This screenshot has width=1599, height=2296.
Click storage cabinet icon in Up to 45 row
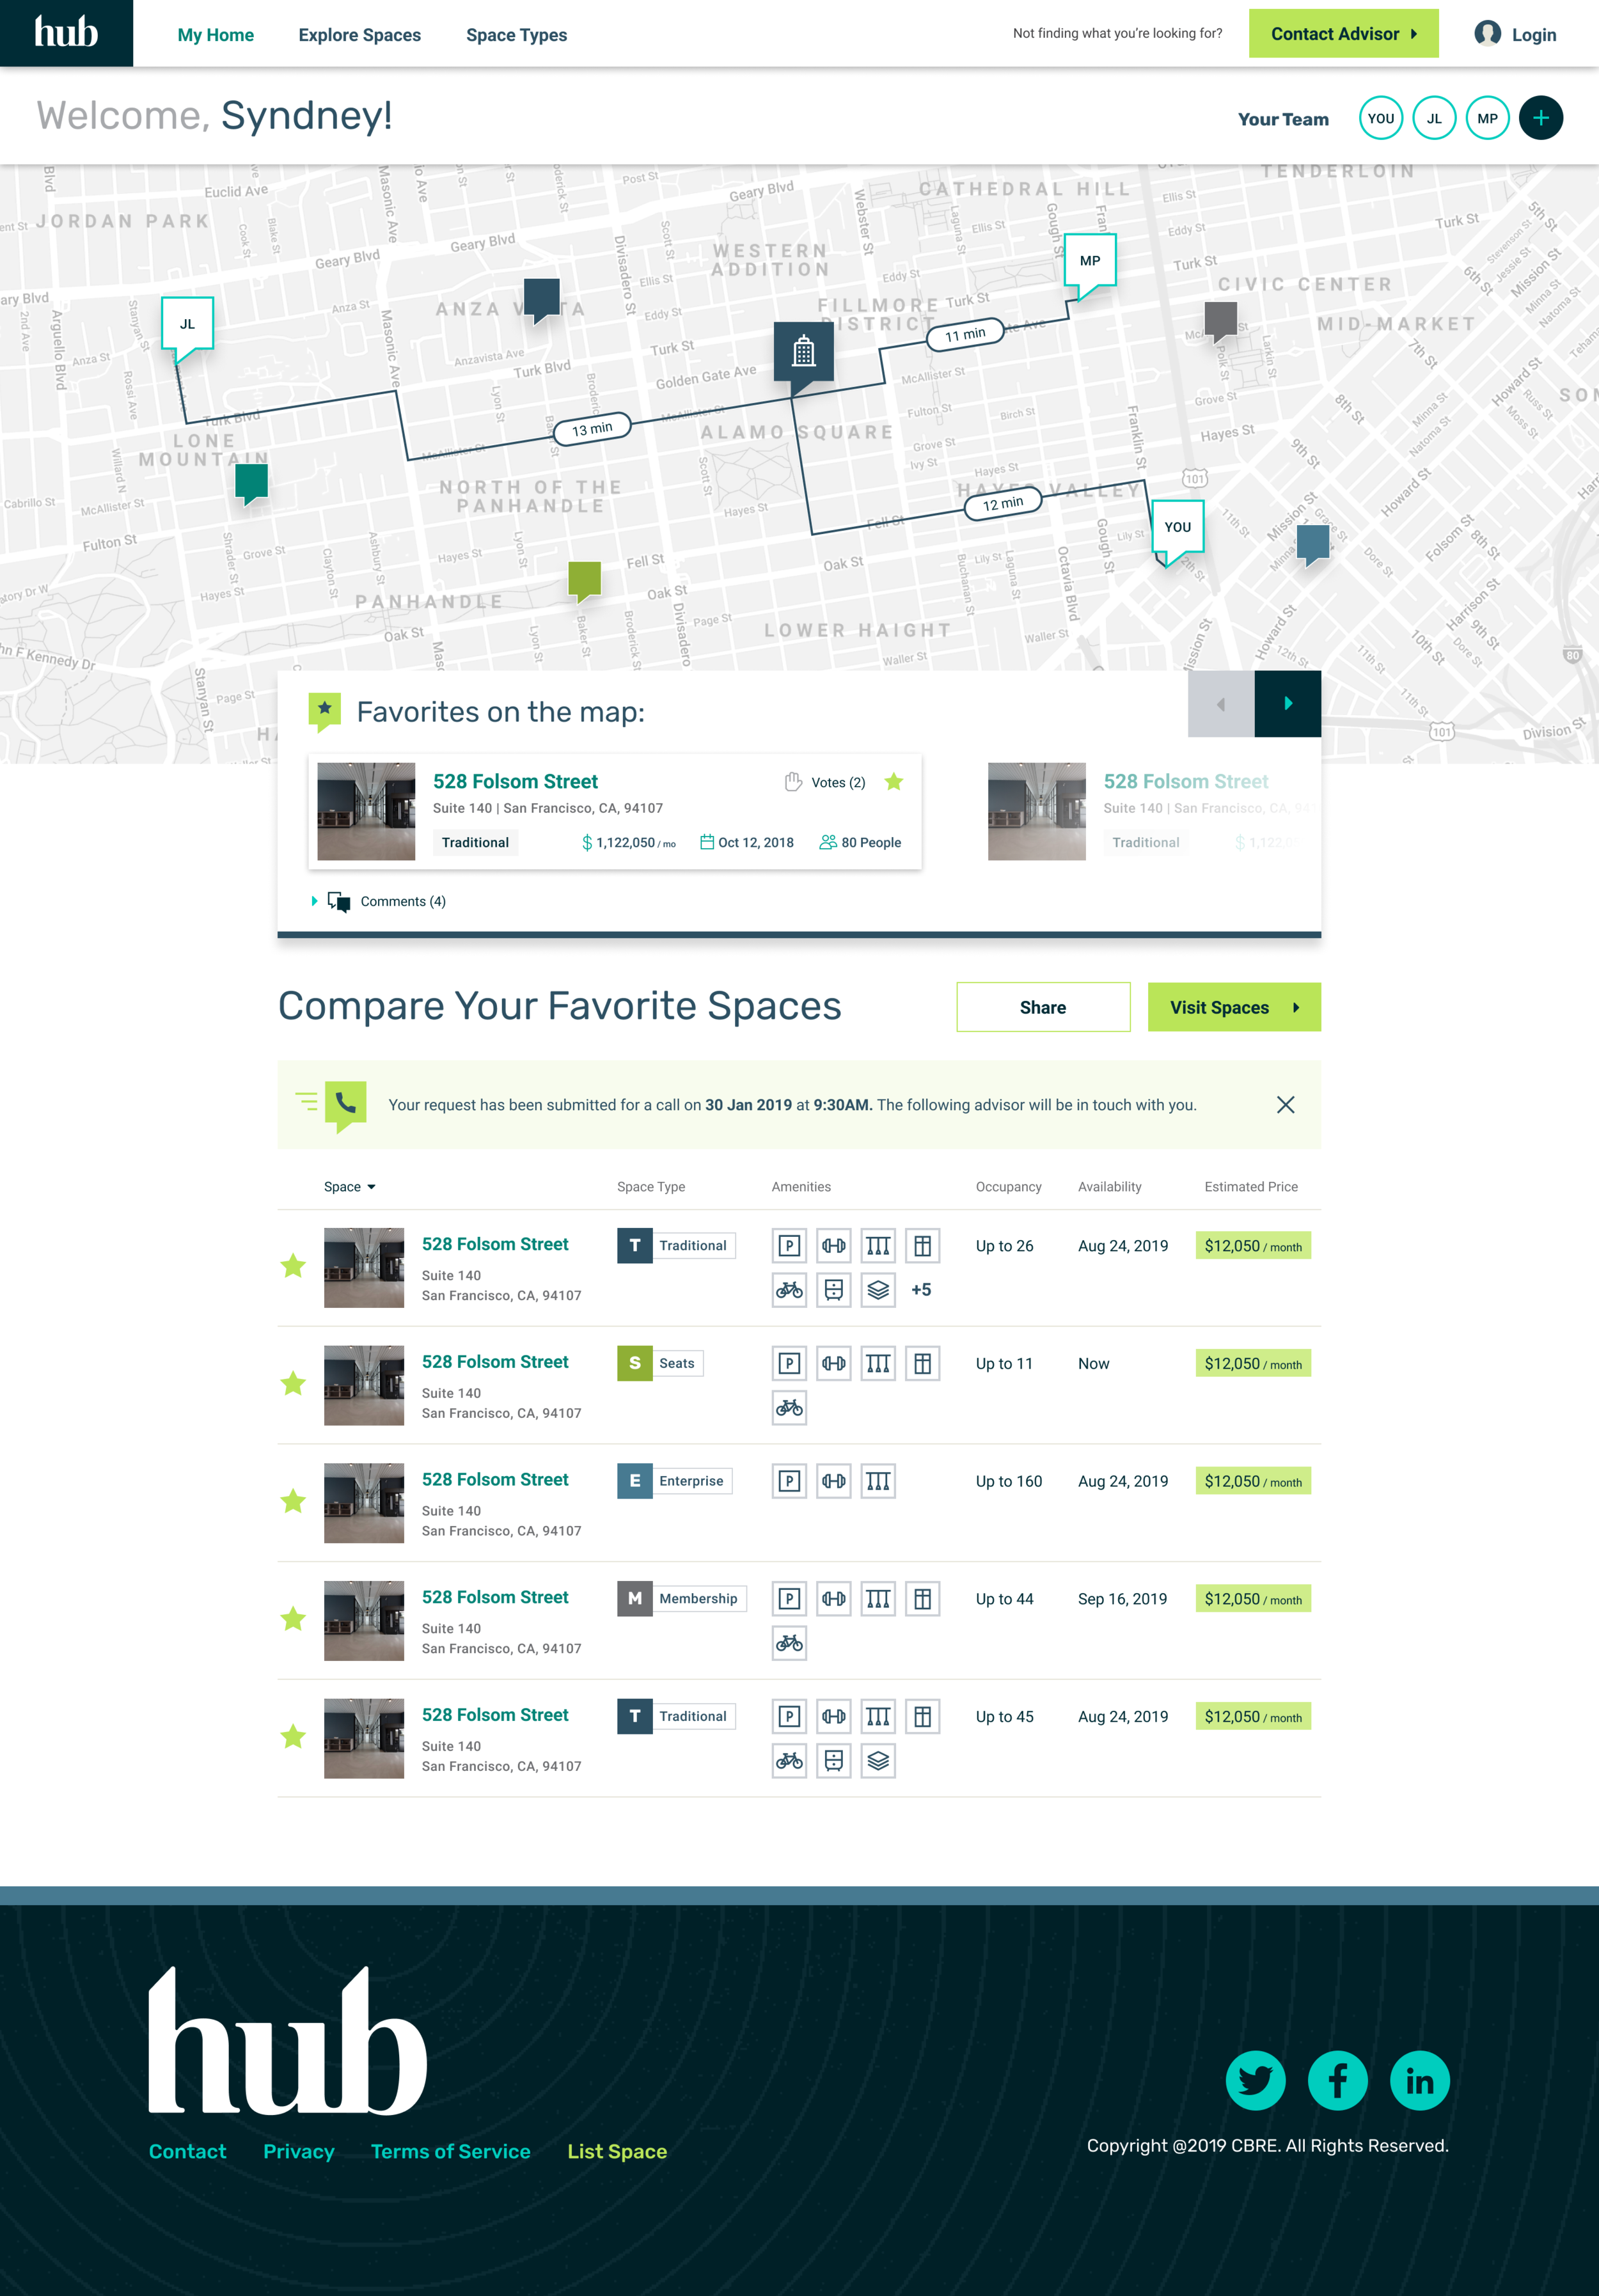point(833,1761)
